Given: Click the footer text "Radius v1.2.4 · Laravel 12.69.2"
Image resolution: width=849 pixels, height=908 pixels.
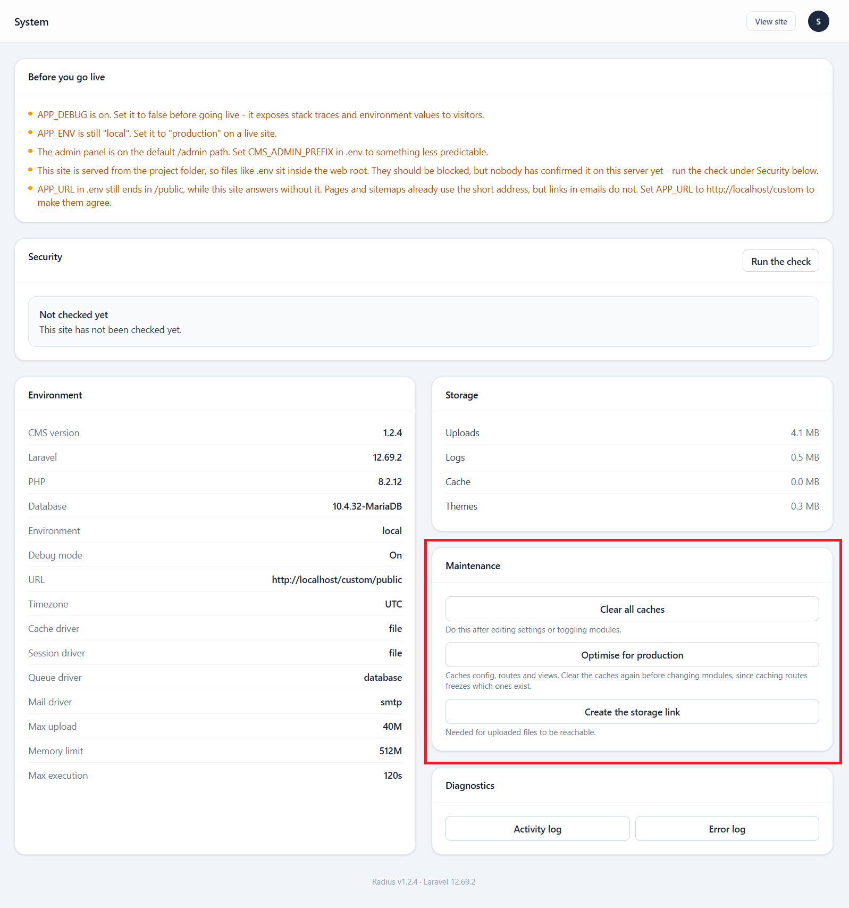Looking at the screenshot, I should tap(424, 882).
